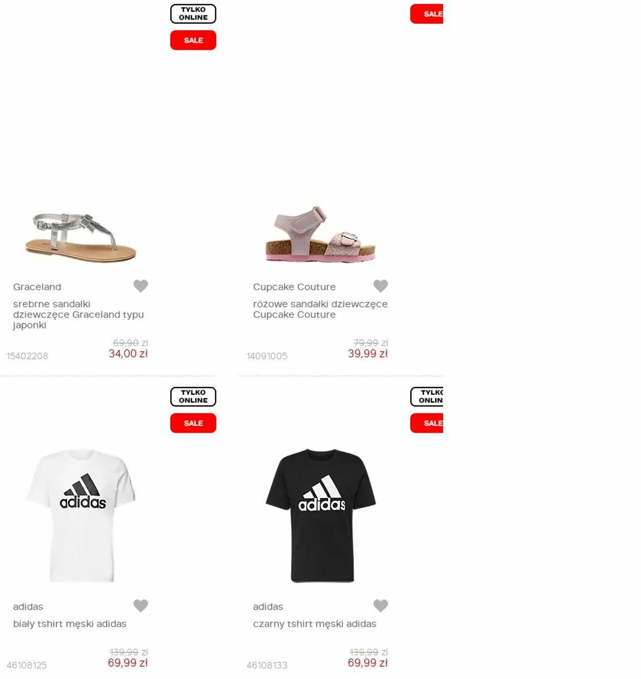Click SALE badge above black adidas tshirt
Image resolution: width=641 pixels, height=679 pixels.
coord(427,423)
